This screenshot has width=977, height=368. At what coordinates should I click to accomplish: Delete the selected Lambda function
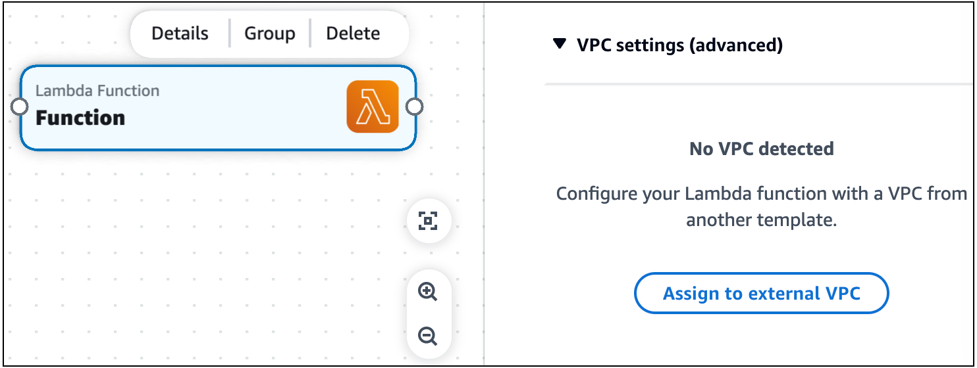tap(353, 34)
